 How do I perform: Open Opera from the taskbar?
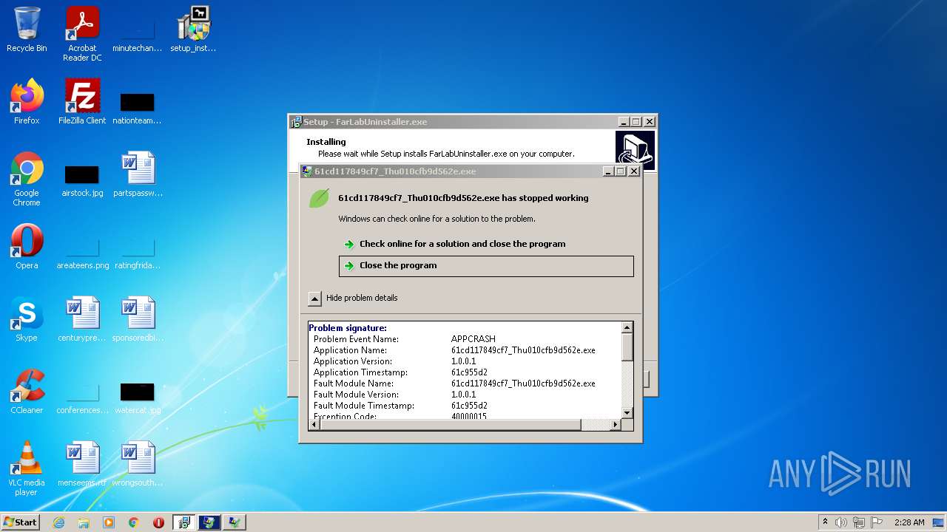click(x=158, y=522)
